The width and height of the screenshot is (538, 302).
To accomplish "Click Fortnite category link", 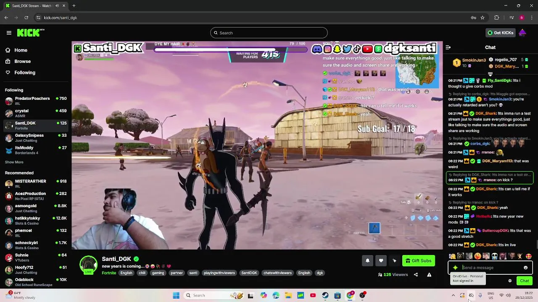I will point(109,273).
